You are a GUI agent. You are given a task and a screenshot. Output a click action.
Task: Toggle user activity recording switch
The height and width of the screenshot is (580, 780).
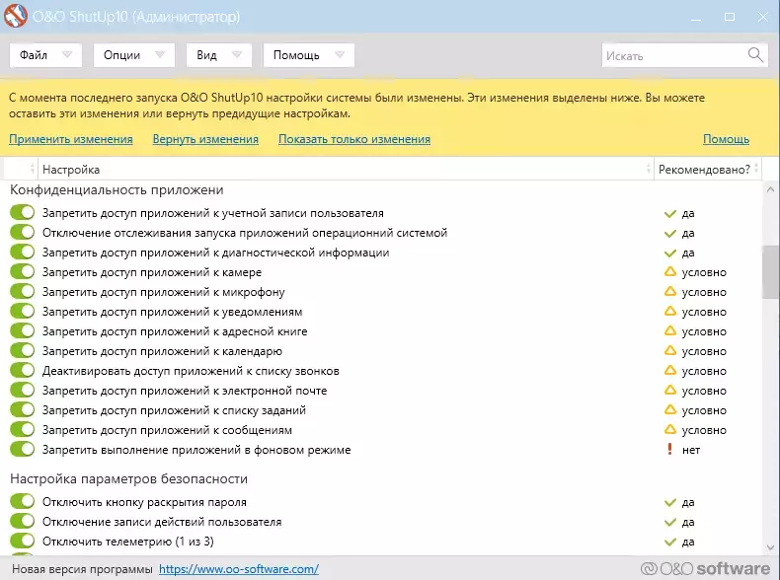tap(22, 521)
